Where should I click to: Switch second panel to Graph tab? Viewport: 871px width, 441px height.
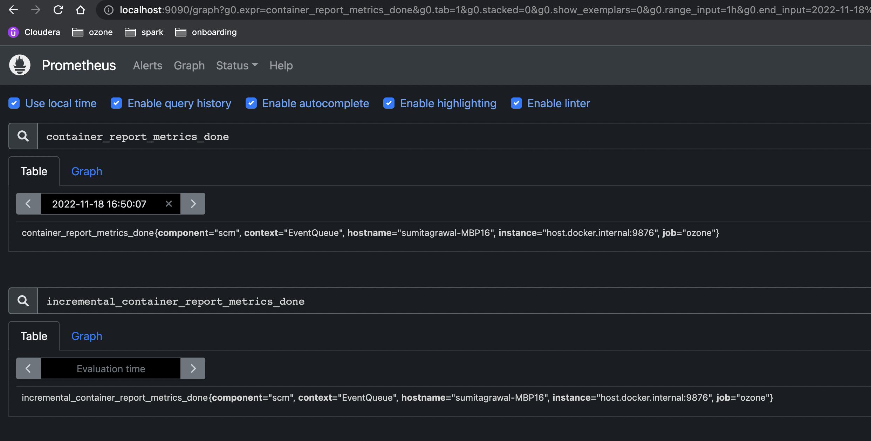[x=87, y=336]
